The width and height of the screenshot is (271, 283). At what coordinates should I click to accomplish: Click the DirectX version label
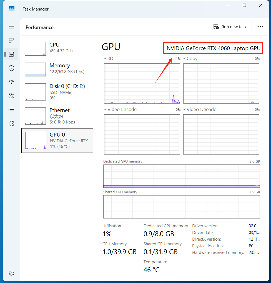click(207, 239)
